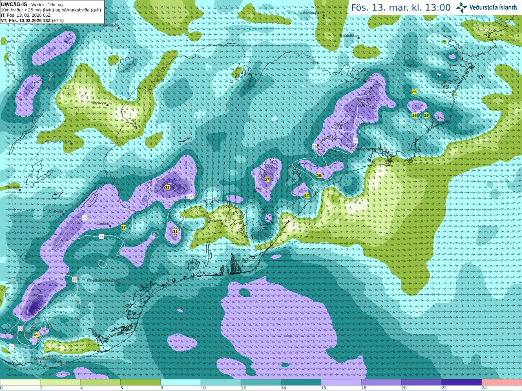Pick the 14–16 m/s dark teal legend swatch
Image resolution: width=522 pixels, height=391 pixels.
[301, 382]
